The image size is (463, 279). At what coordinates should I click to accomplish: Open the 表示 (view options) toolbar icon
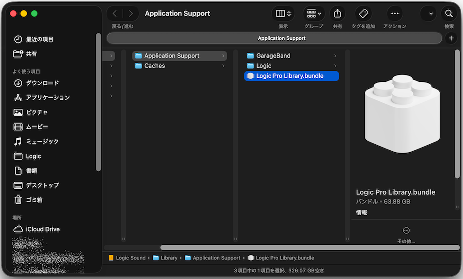(283, 13)
